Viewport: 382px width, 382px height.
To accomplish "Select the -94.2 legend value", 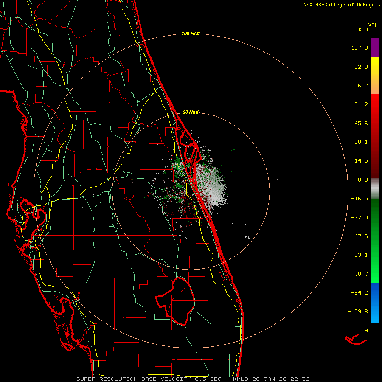I will [360, 292].
